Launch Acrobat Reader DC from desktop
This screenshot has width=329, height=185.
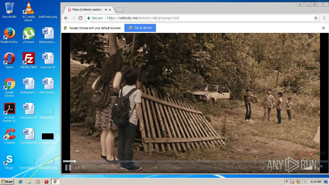coord(9,113)
